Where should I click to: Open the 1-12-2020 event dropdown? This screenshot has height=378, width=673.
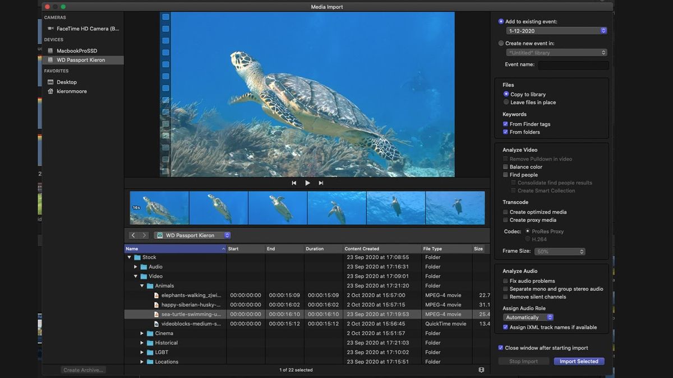[556, 30]
